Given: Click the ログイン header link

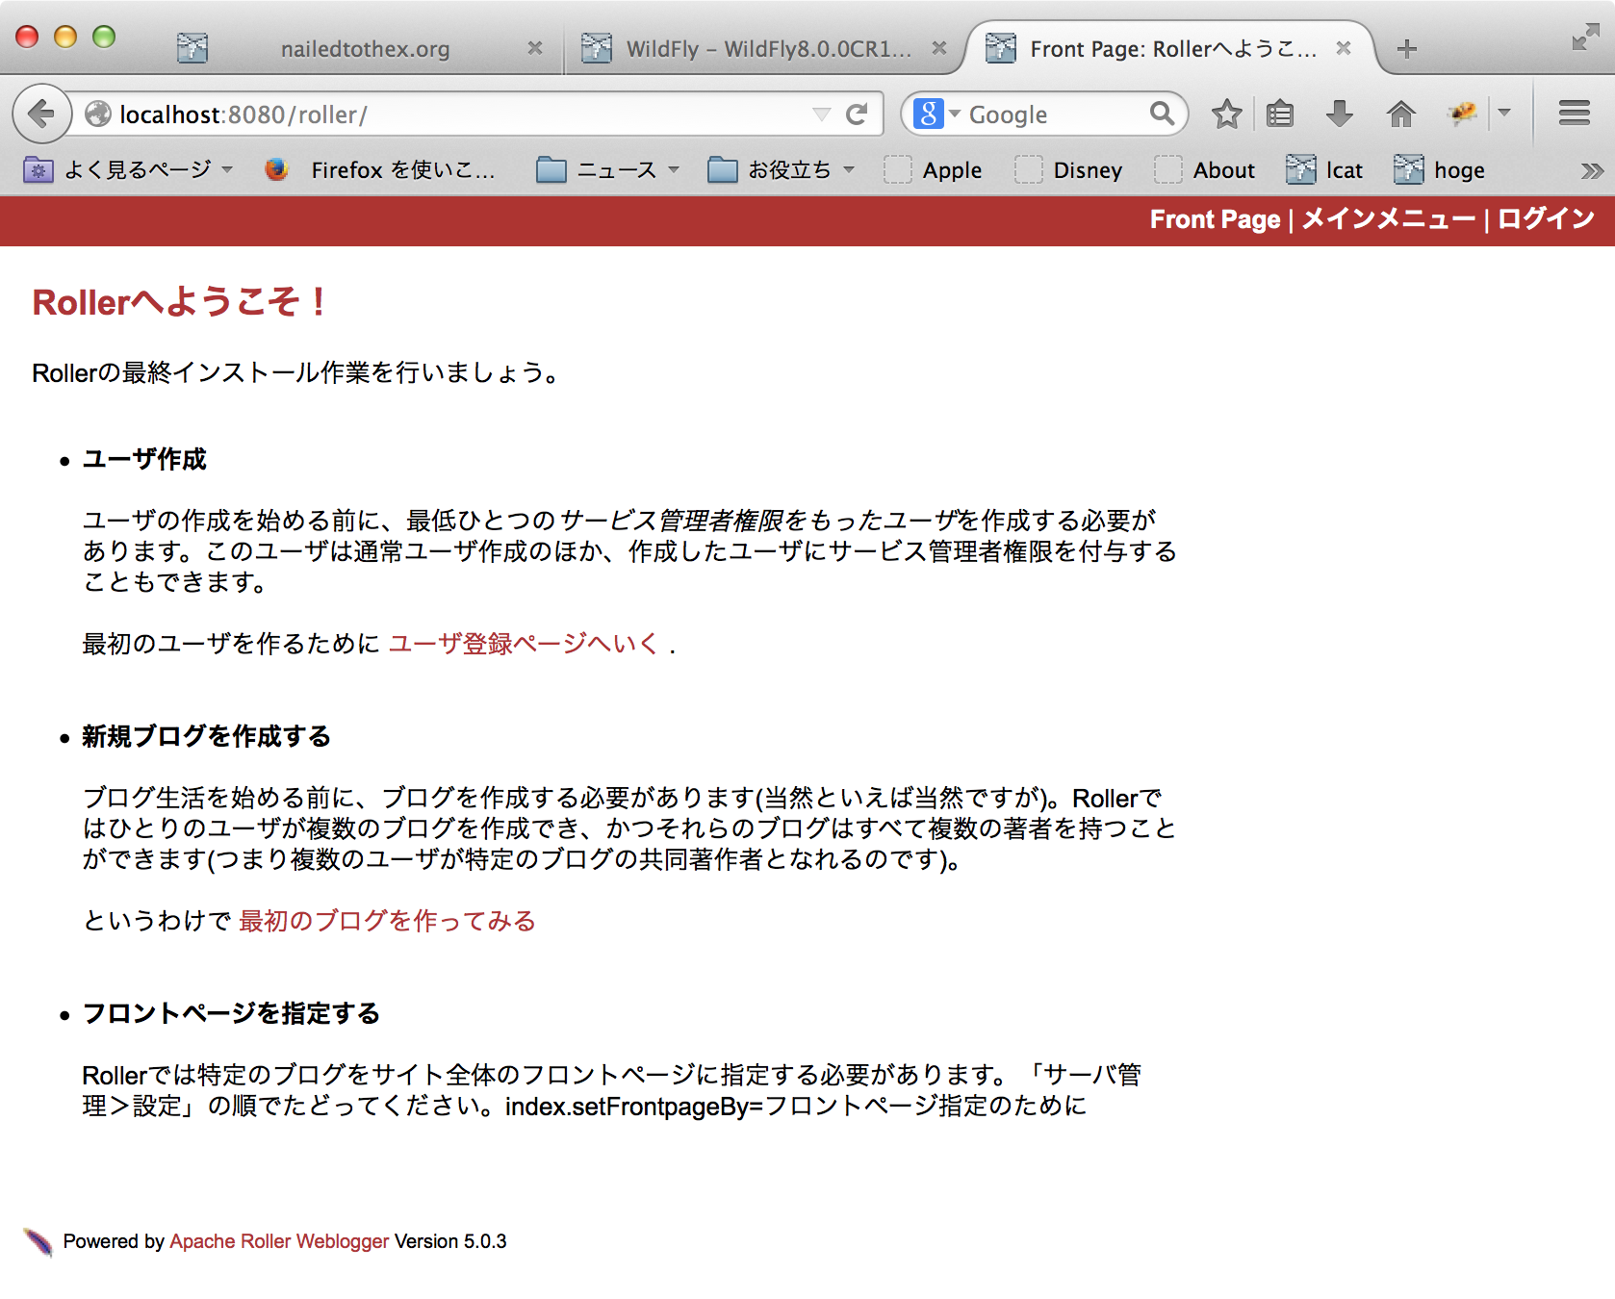Looking at the screenshot, I should click(1546, 219).
